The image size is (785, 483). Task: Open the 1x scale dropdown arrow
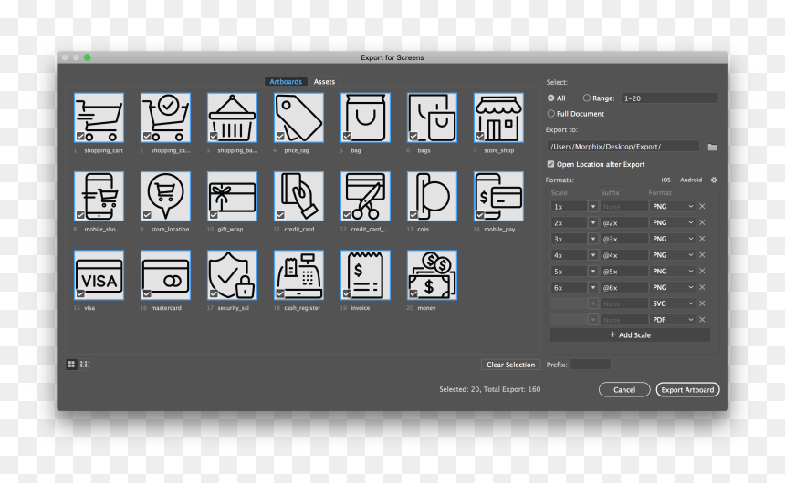coord(593,207)
